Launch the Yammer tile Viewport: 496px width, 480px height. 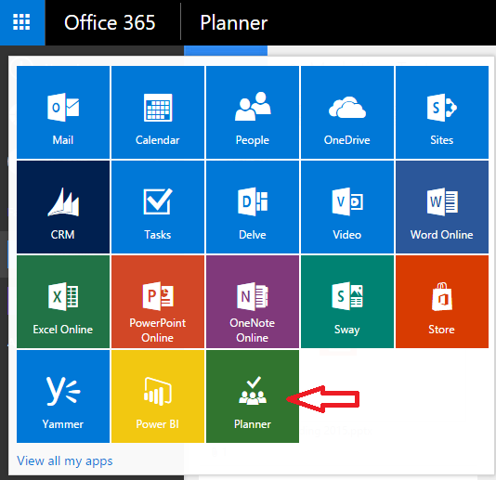(63, 396)
